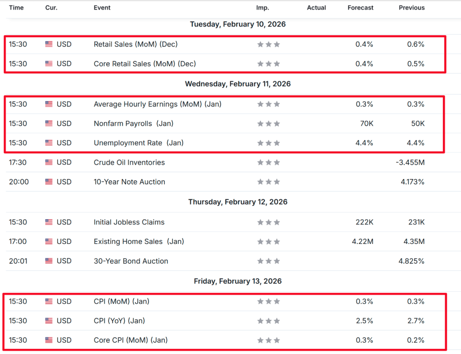Open the CPI (MoM) (Jan) event

tap(121, 302)
